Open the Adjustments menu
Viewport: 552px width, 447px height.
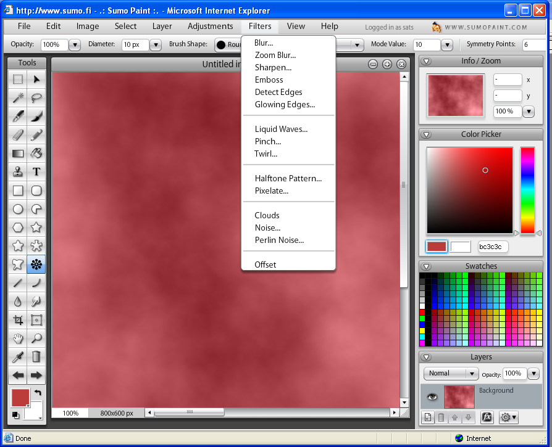[x=210, y=26]
